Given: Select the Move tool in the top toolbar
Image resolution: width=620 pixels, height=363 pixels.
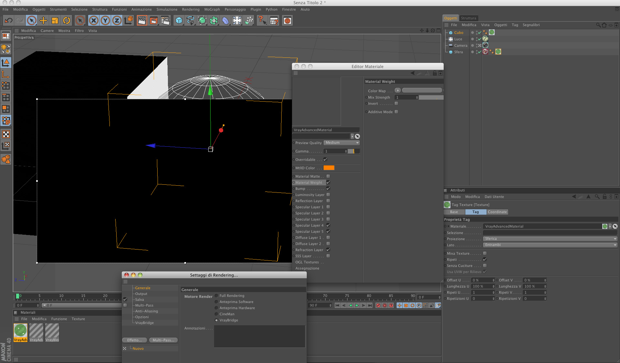Looking at the screenshot, I should pyautogui.click(x=43, y=21).
